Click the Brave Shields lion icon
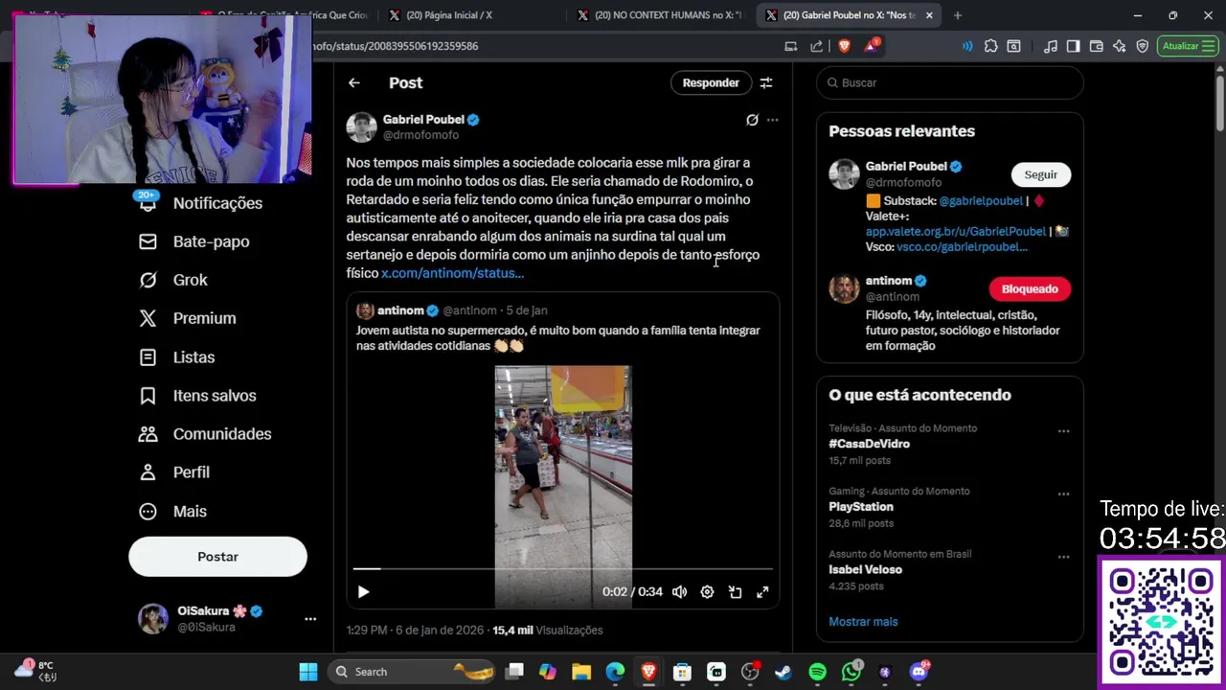 click(844, 46)
